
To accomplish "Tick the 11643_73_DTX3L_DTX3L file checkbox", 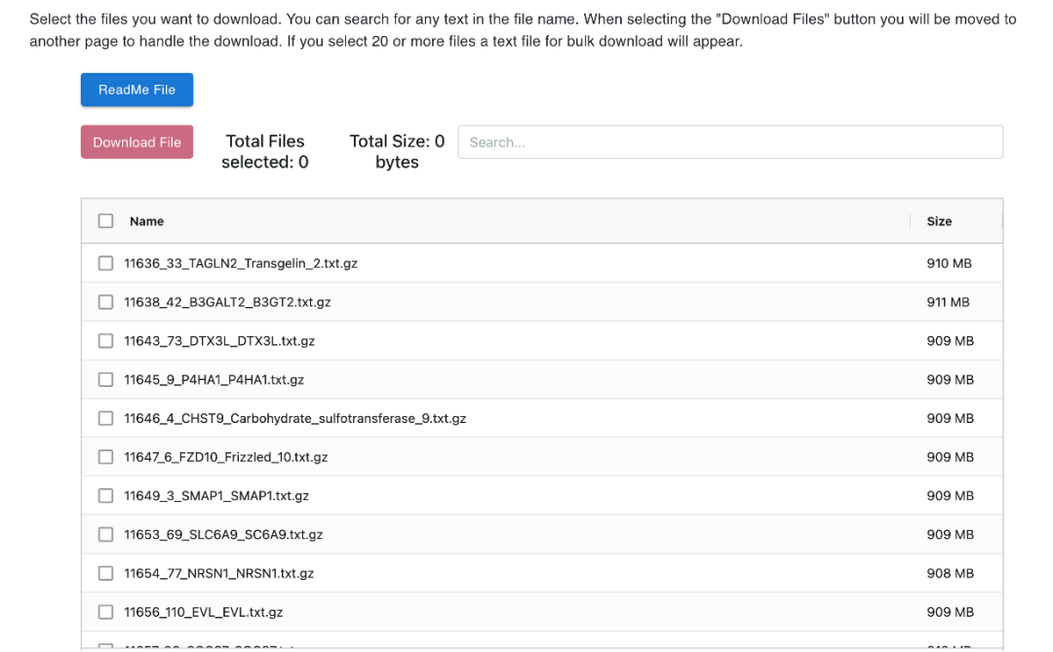I will click(105, 341).
